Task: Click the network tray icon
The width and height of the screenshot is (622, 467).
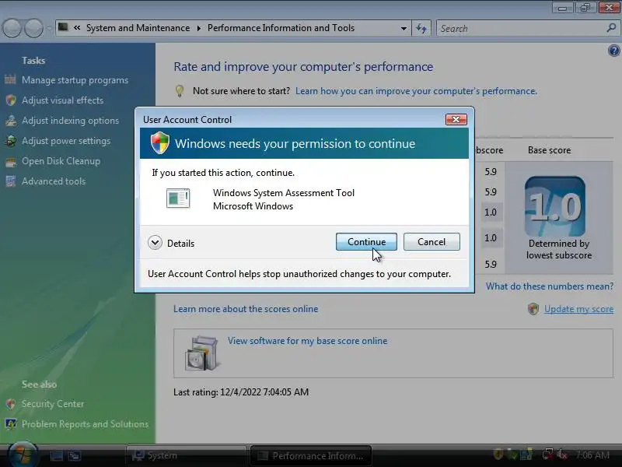Action: coord(548,455)
